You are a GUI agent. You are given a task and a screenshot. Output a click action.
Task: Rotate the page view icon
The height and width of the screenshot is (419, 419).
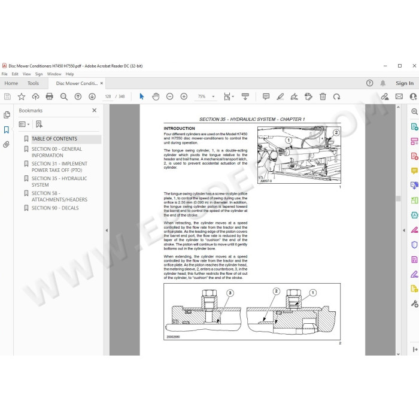(336, 96)
